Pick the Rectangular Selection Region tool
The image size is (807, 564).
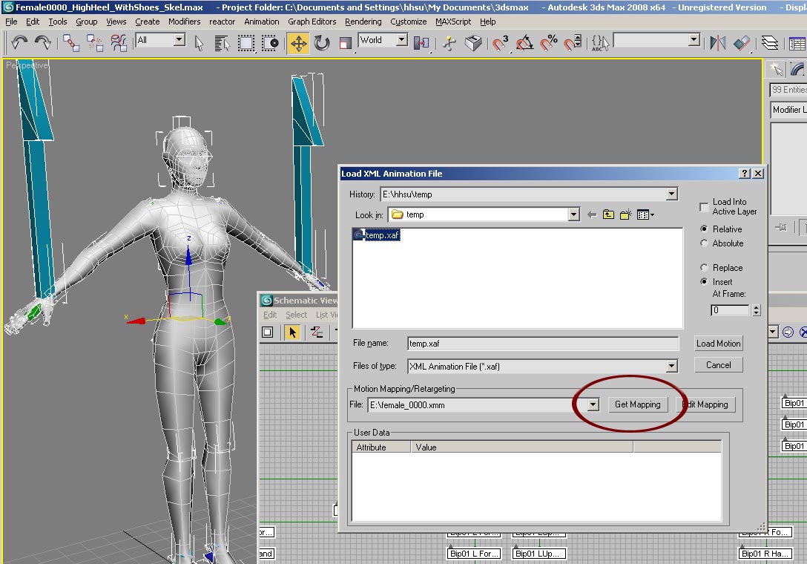[x=246, y=42]
